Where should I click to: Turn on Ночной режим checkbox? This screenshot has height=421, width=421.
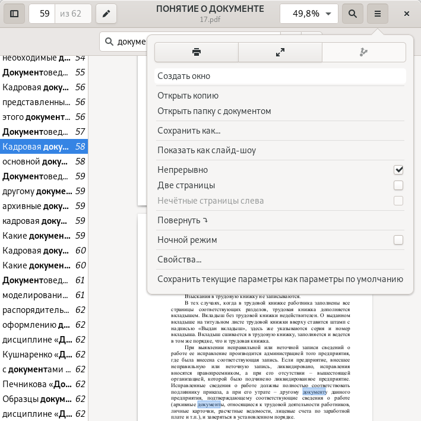pyautogui.click(x=398, y=240)
